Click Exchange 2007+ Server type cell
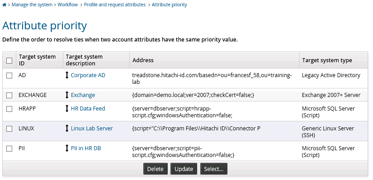The image size is (373, 180). pyautogui.click(x=334, y=95)
